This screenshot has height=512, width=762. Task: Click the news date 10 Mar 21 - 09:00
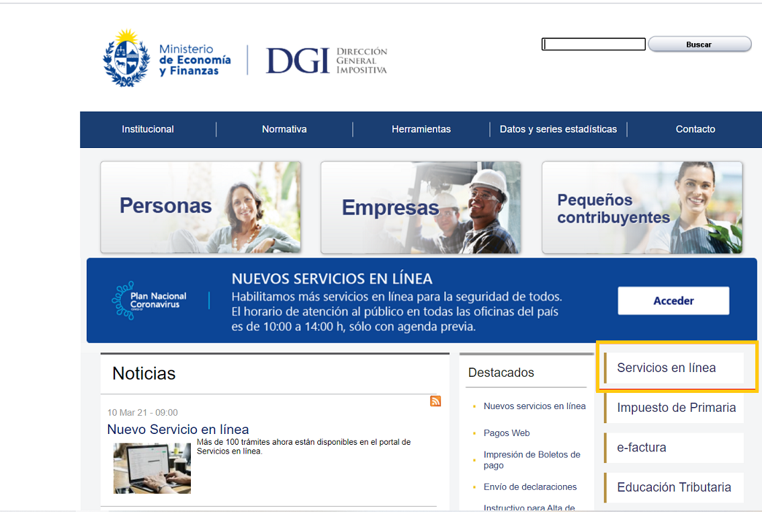[142, 412]
